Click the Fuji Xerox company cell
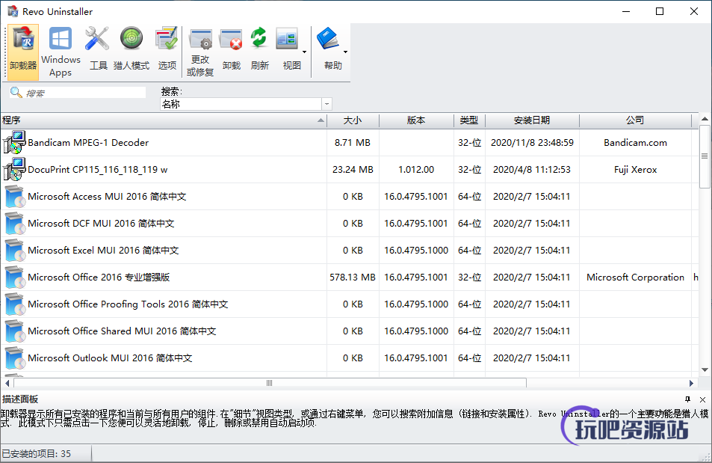This screenshot has width=712, height=463. pos(635,170)
